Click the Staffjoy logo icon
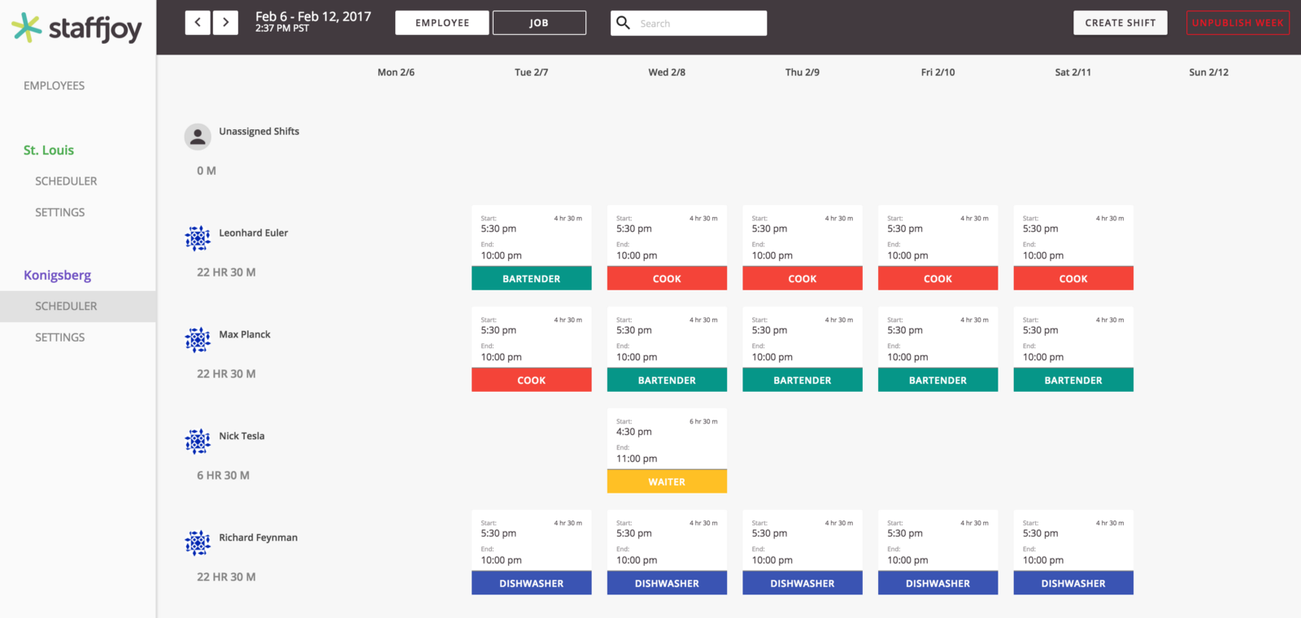The height and width of the screenshot is (618, 1301). 27,28
